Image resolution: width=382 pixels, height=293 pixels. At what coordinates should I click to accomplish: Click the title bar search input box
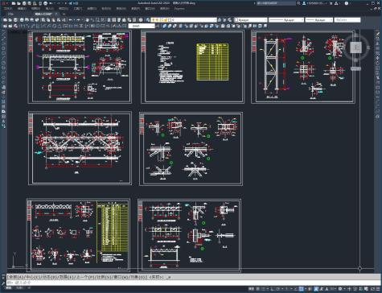pyautogui.click(x=276, y=3)
